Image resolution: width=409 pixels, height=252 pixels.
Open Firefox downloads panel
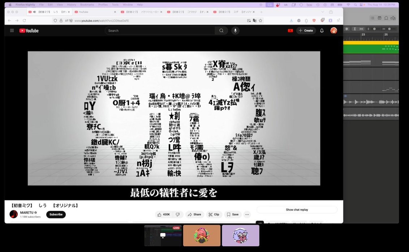tap(291, 21)
